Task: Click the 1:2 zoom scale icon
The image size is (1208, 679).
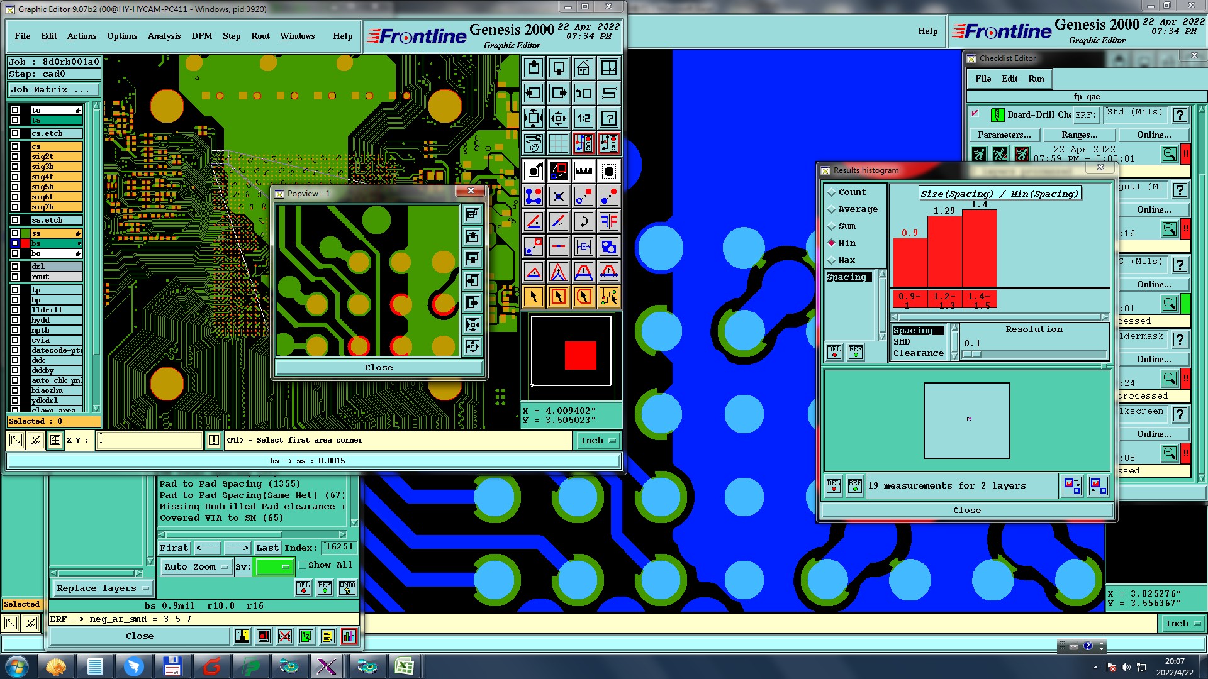Action: (x=583, y=118)
